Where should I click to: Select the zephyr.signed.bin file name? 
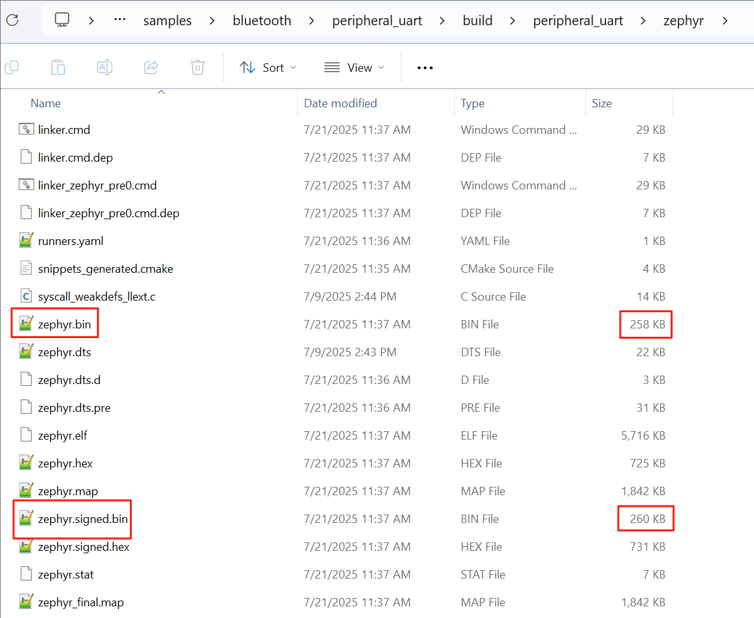[83, 519]
